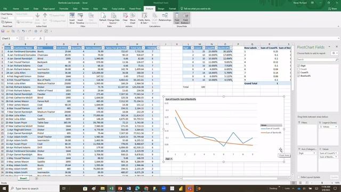The image size is (341, 192).
Task: Open the PivotChart Fields tools gear
Action: 335,53
